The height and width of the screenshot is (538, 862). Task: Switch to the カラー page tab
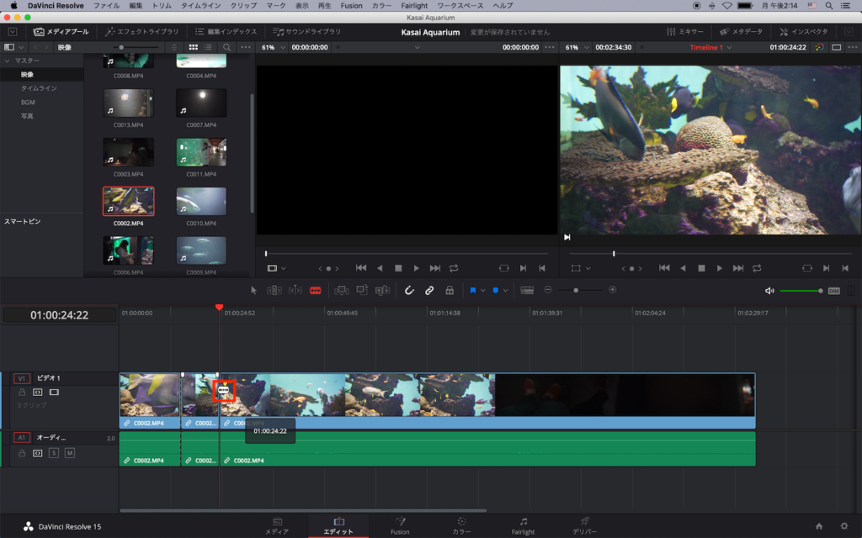coord(461,525)
